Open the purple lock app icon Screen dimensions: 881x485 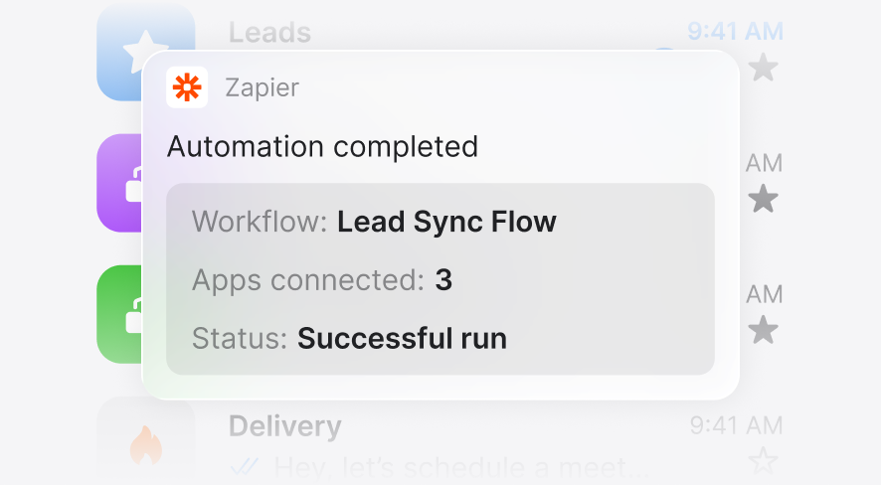[119, 183]
